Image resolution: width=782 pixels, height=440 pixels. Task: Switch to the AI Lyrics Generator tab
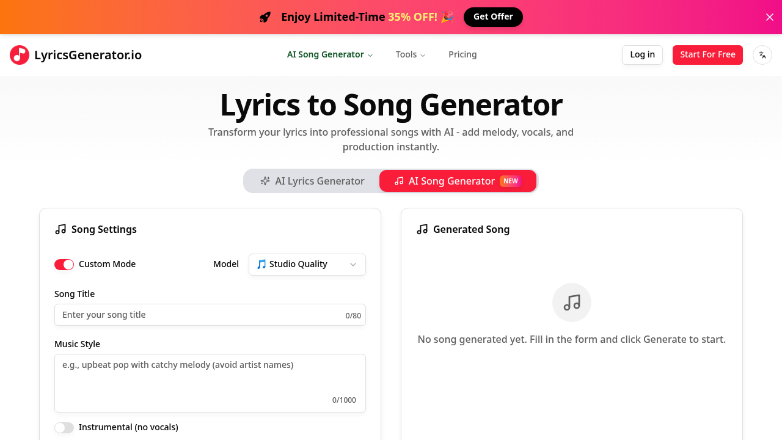pos(312,181)
